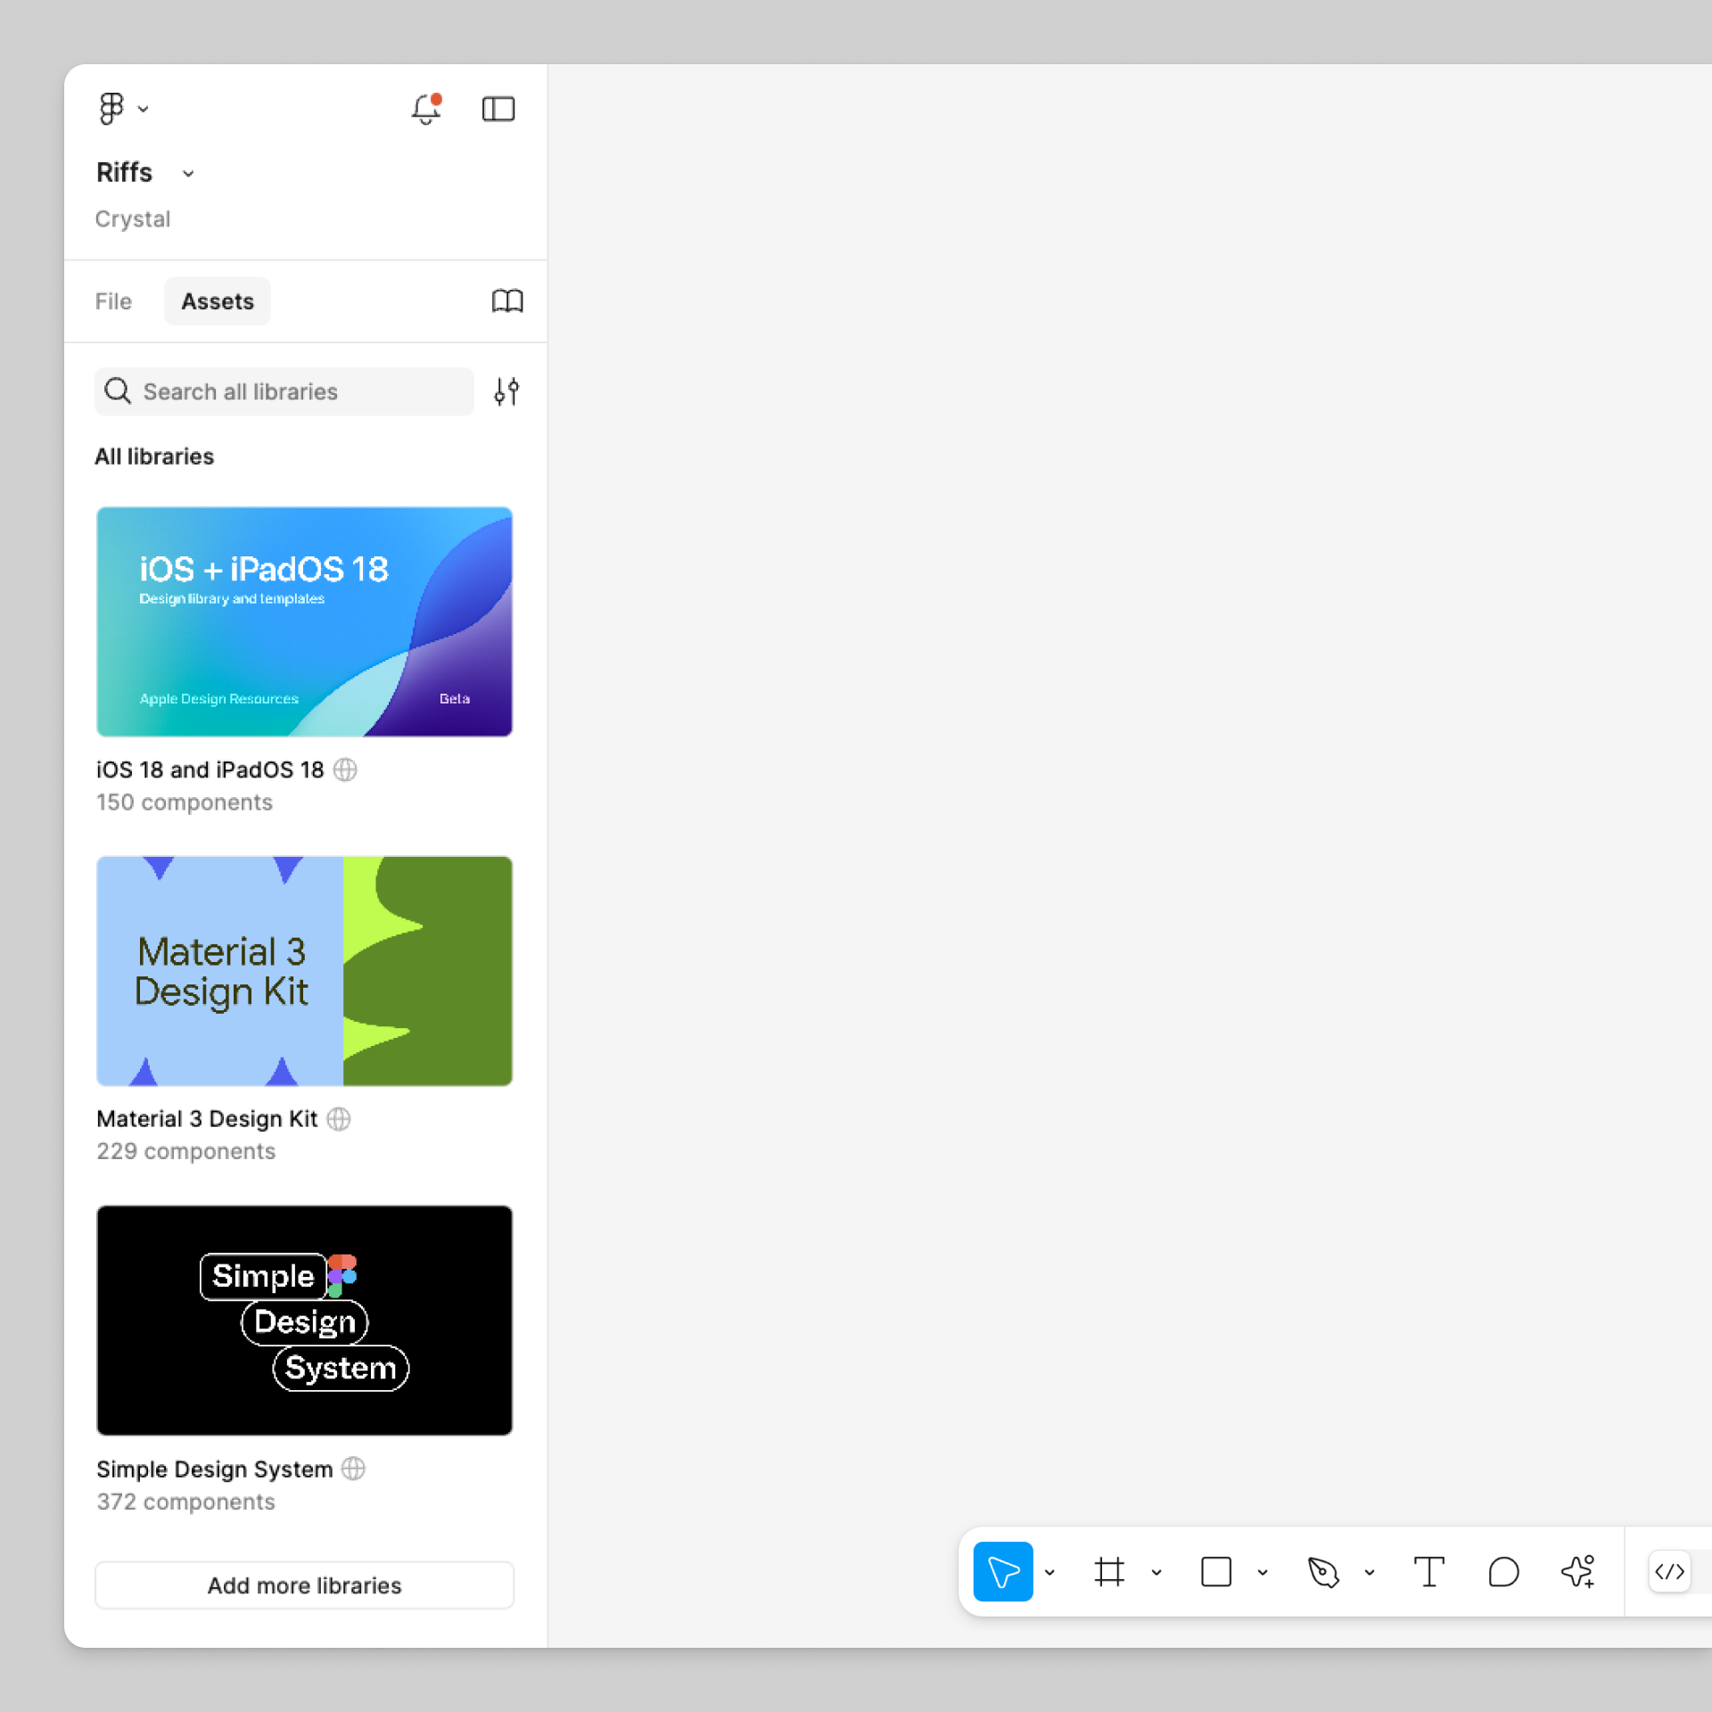Click the Crystal project name
This screenshot has width=1712, height=1712.
[x=133, y=218]
